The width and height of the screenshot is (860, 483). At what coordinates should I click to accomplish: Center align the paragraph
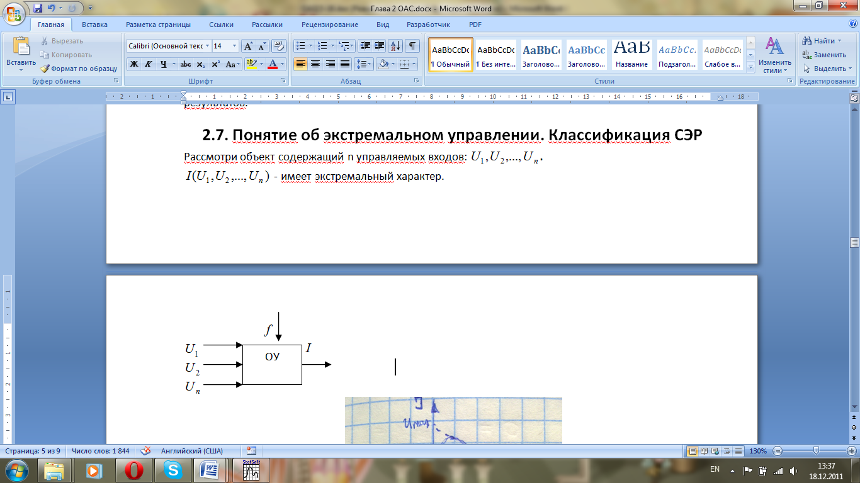pos(315,64)
